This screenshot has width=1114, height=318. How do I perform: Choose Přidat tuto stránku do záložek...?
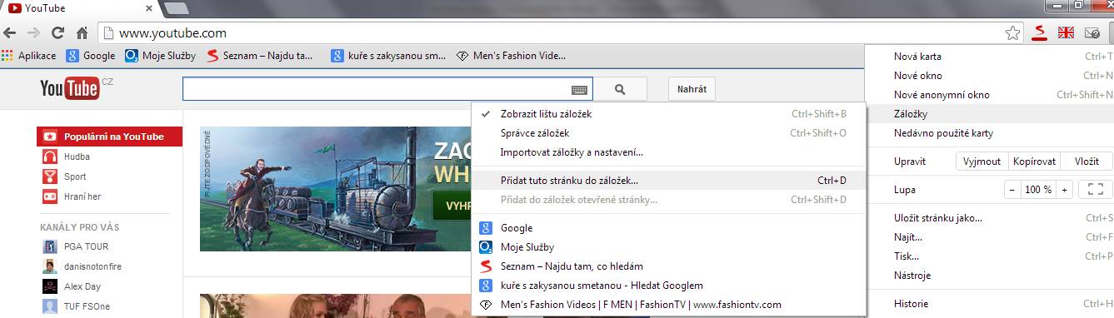pos(668,180)
